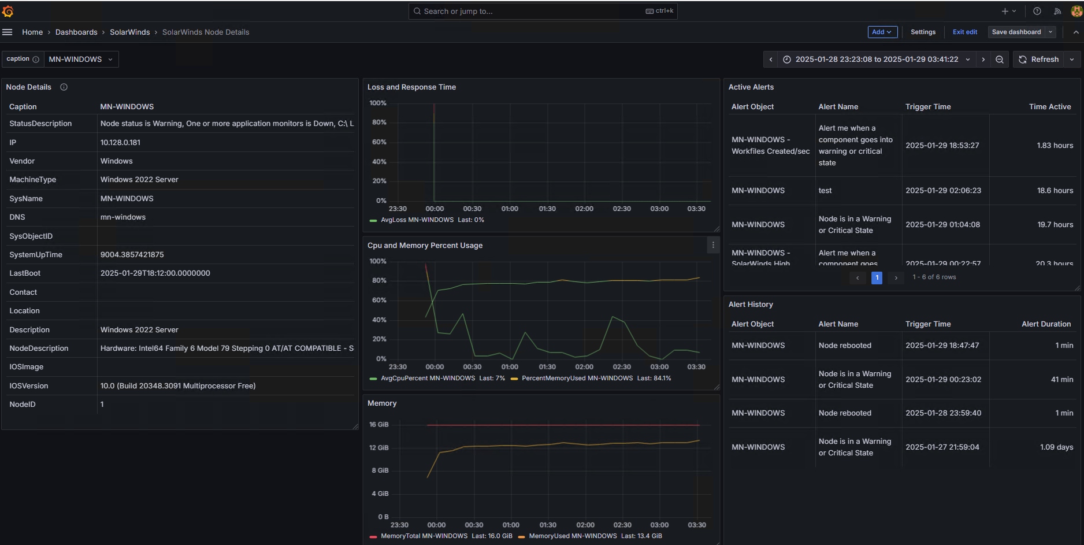Click the zoom out time range icon
This screenshot has height=545, width=1084.
(1000, 60)
